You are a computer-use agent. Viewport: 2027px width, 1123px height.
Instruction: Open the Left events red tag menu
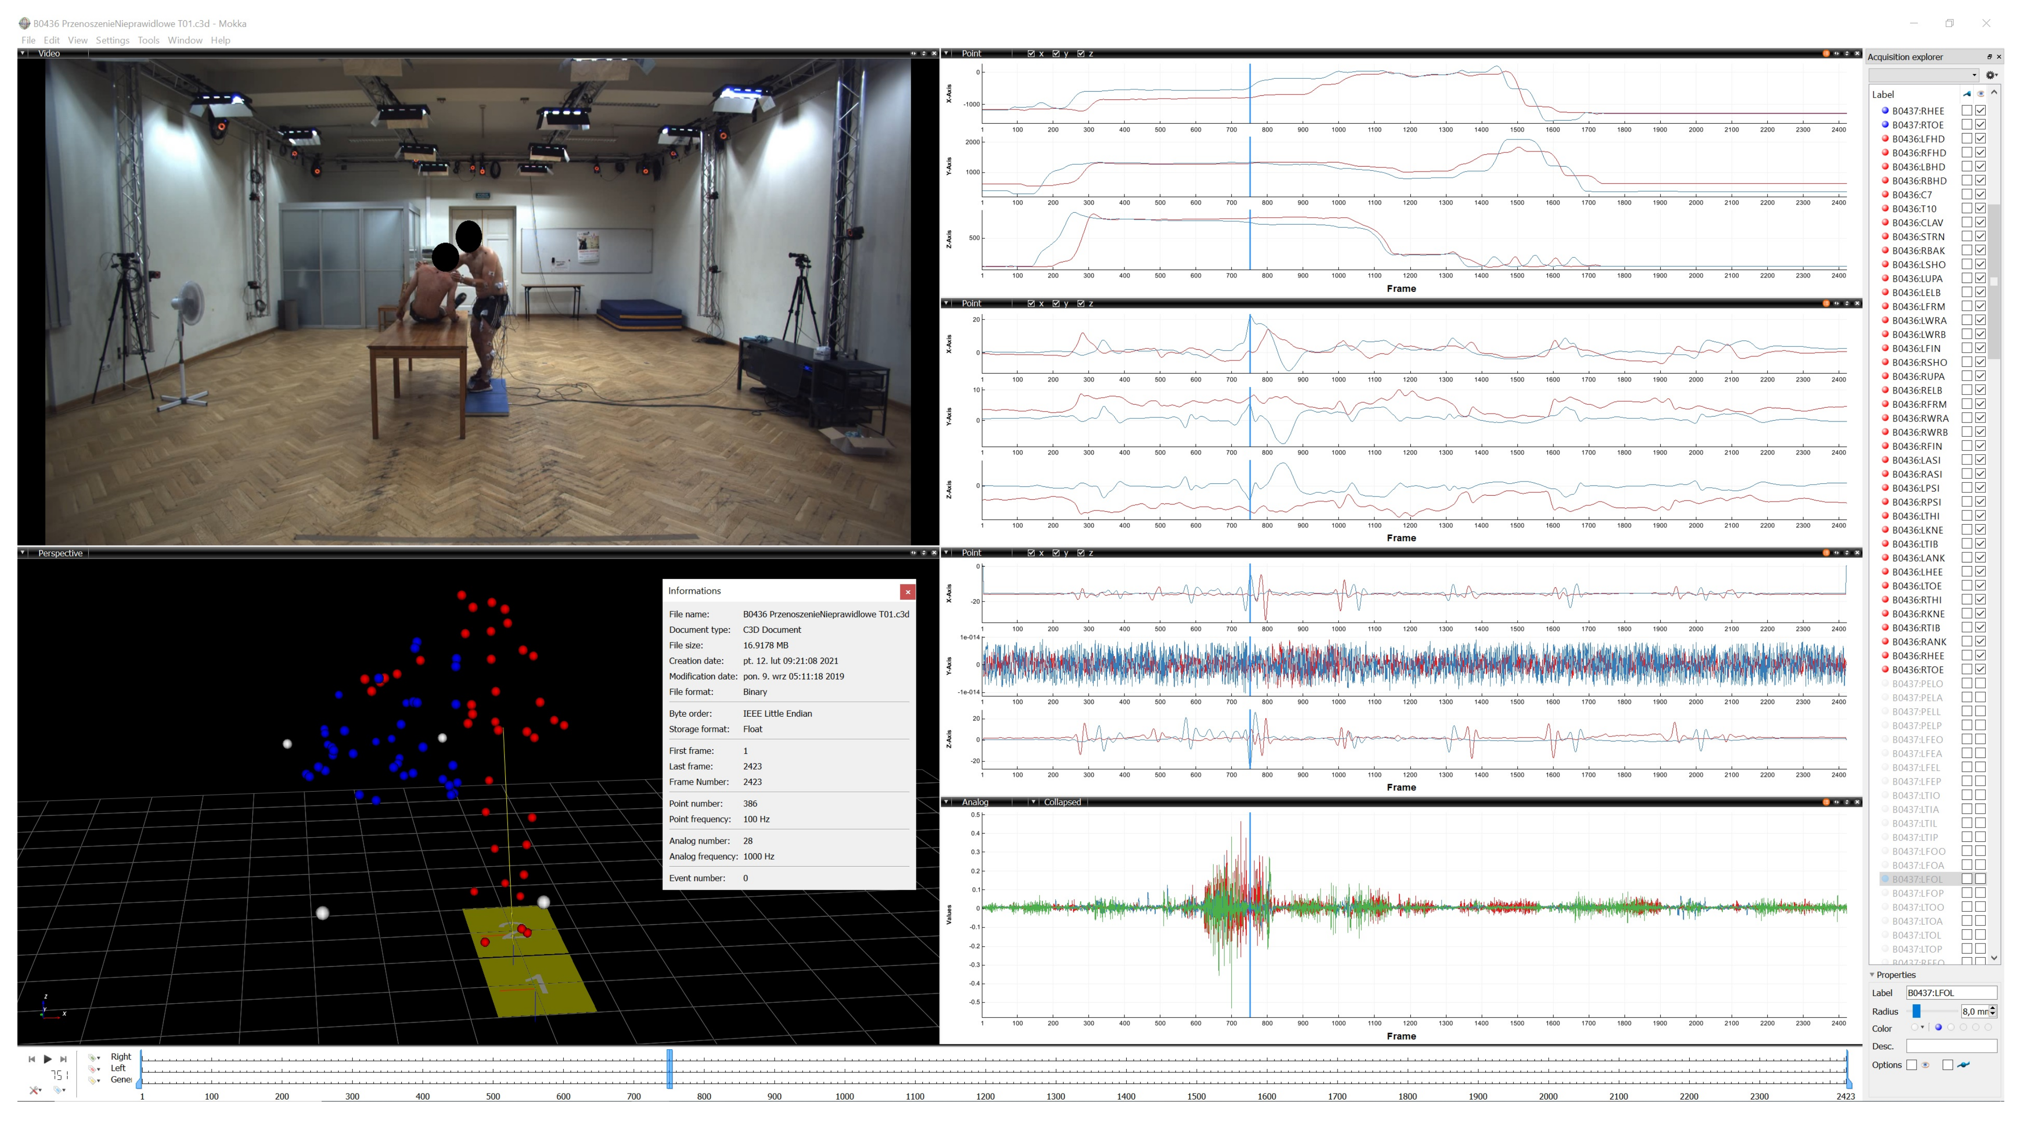94,1069
